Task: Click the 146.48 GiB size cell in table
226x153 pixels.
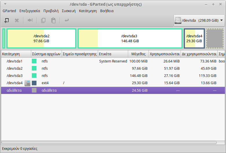Action: coord(139,76)
